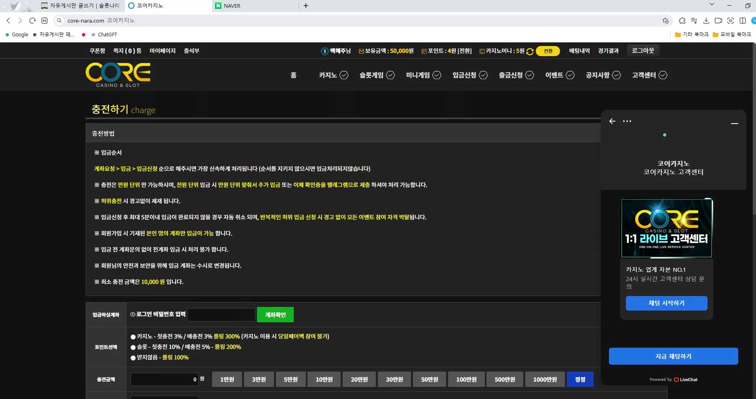Refresh the 카지노머니 balance icon
Screen dimensions: 756x399
coord(530,51)
